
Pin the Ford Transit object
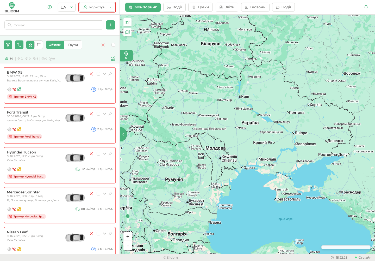tap(110, 114)
